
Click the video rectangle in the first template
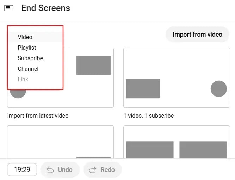point(93,65)
